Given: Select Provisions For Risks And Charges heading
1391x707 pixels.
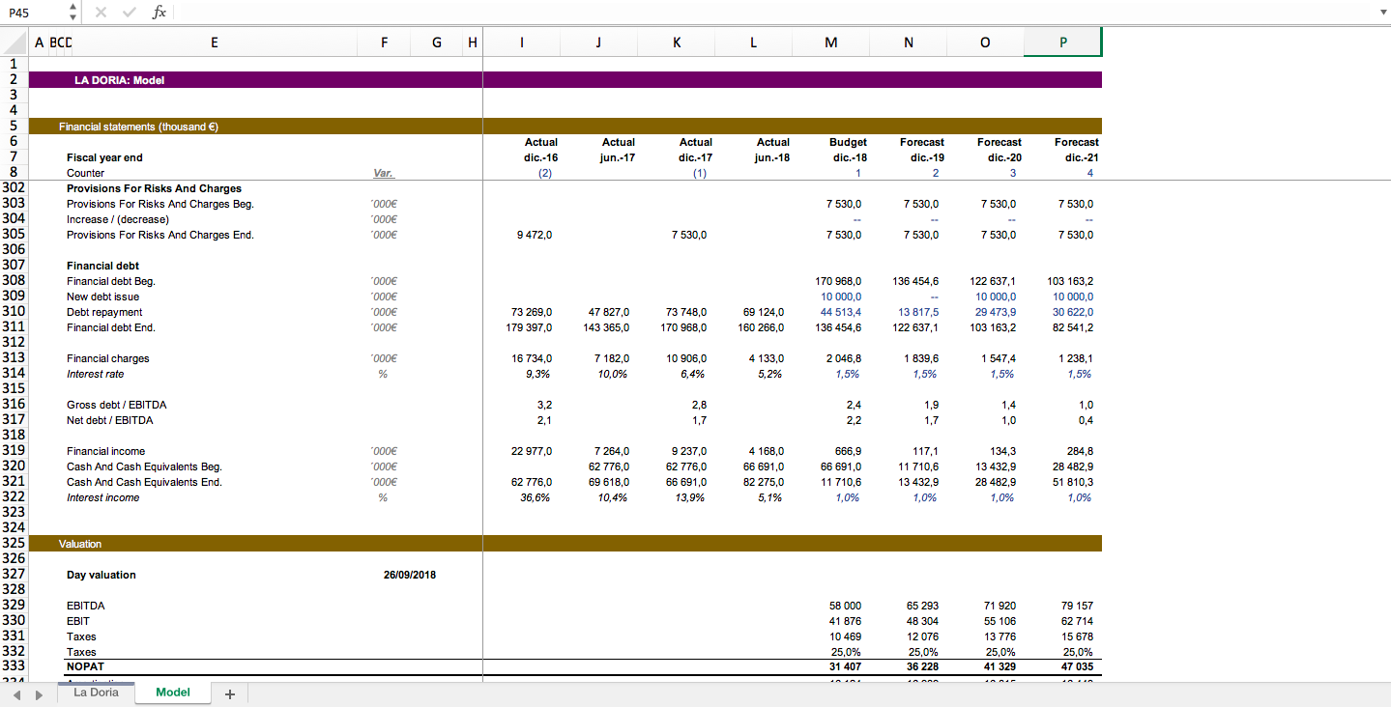Looking at the screenshot, I should 154,188.
